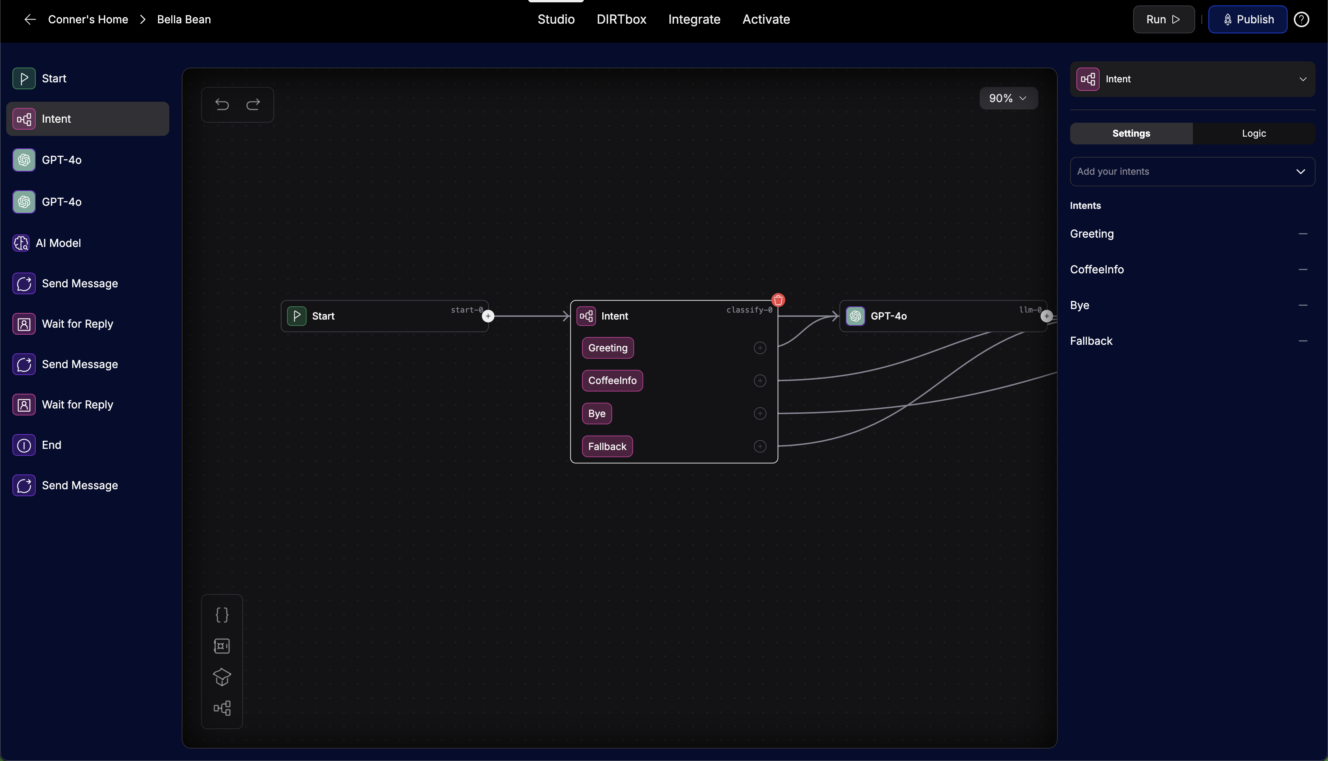Switch to the DIRTbox view
Viewport: 1328px width, 761px height.
(x=621, y=19)
